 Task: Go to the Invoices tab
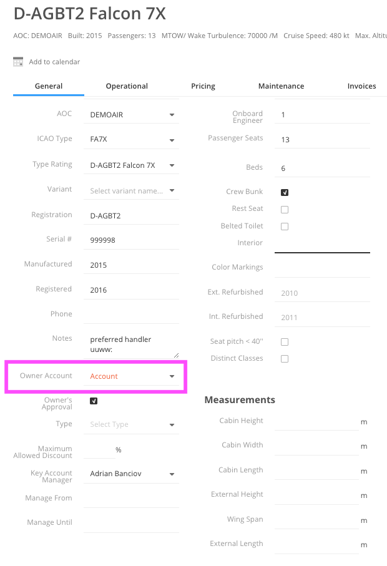click(361, 86)
